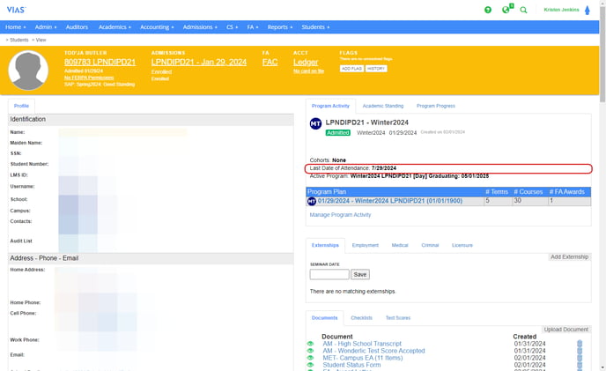This screenshot has width=606, height=371.
Task: Click eye icon beside MET- Campus EA
Action: click(310, 358)
